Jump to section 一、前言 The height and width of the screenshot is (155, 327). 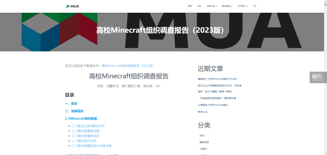point(71,104)
